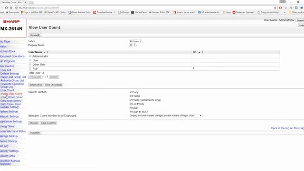Uncheck the Scan function checkbox

click(x=131, y=108)
